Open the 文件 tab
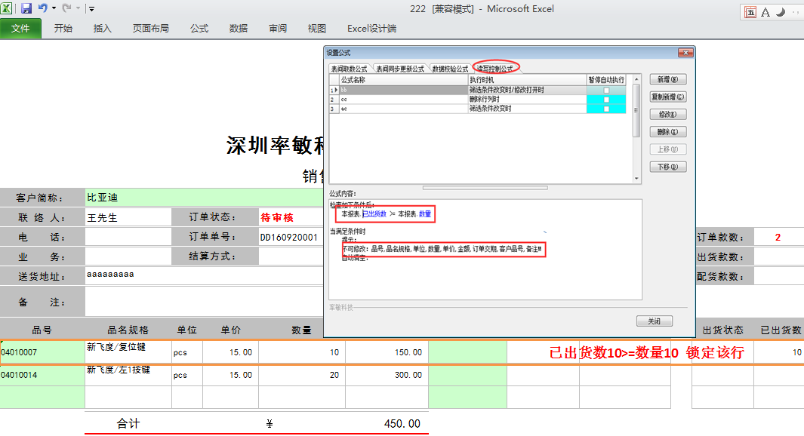Image resolution: width=804 pixels, height=436 pixels. click(20, 28)
